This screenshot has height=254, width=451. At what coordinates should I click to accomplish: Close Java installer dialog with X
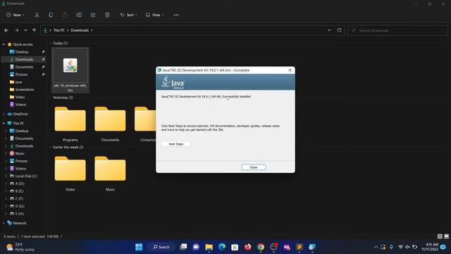[290, 70]
